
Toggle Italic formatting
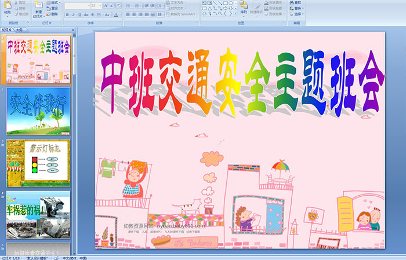(x=73, y=14)
